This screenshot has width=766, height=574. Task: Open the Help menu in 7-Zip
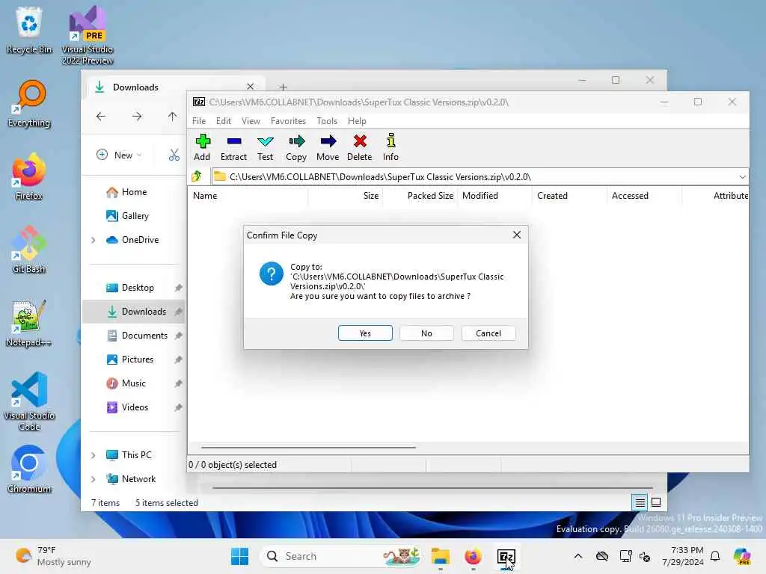pos(357,120)
